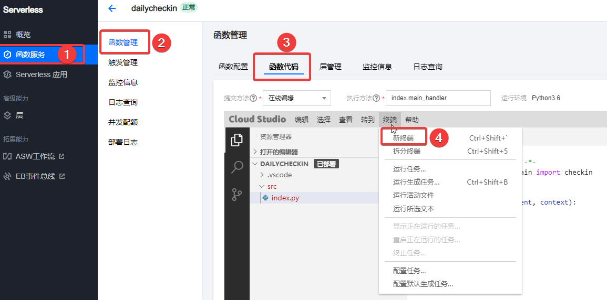Open 触发管理 in the submenu
The width and height of the screenshot is (607, 300).
[x=123, y=62]
